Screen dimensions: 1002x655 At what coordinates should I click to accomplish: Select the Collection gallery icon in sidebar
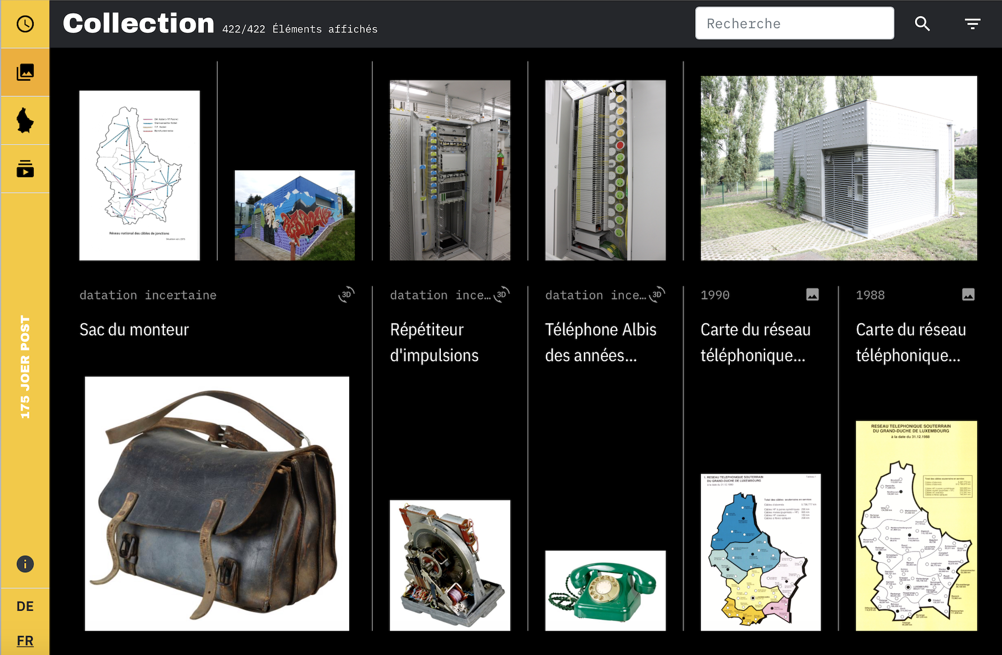pos(25,72)
